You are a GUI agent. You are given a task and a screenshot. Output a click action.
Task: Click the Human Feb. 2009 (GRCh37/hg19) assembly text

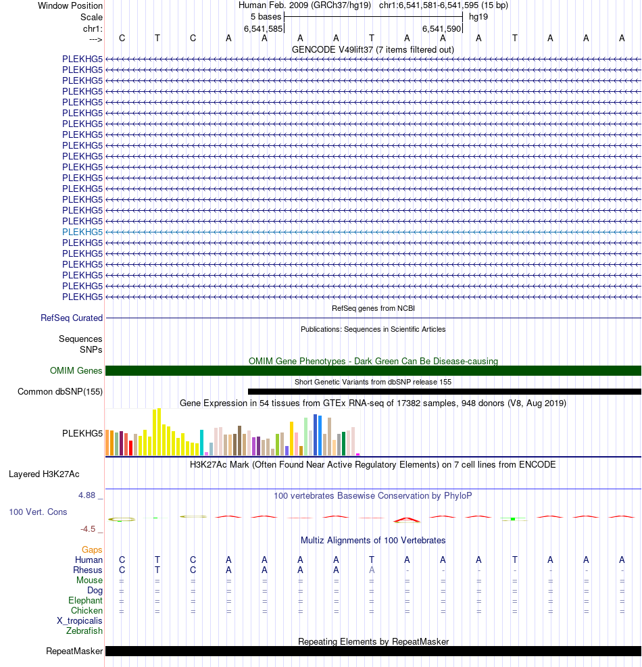305,5
